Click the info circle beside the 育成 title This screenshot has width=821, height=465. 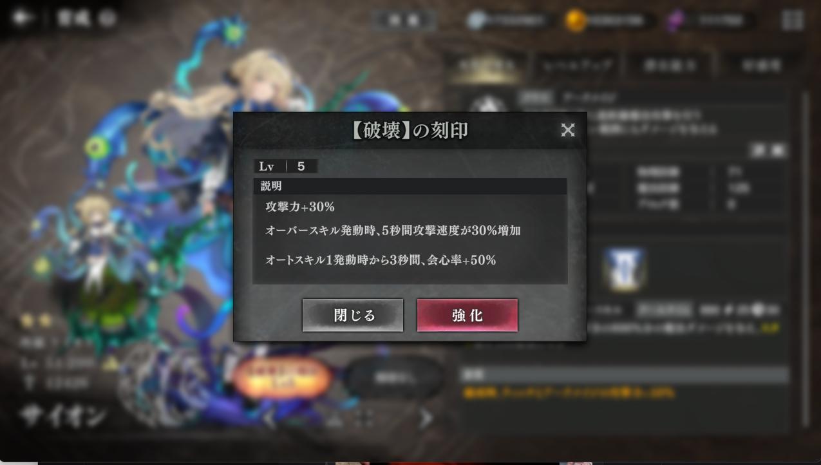108,18
